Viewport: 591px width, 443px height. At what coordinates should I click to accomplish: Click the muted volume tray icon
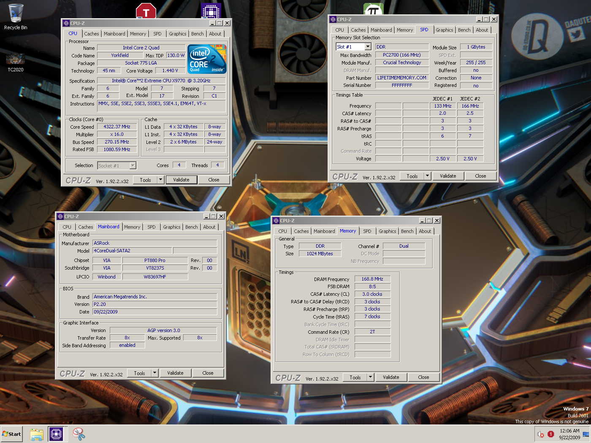click(x=540, y=434)
